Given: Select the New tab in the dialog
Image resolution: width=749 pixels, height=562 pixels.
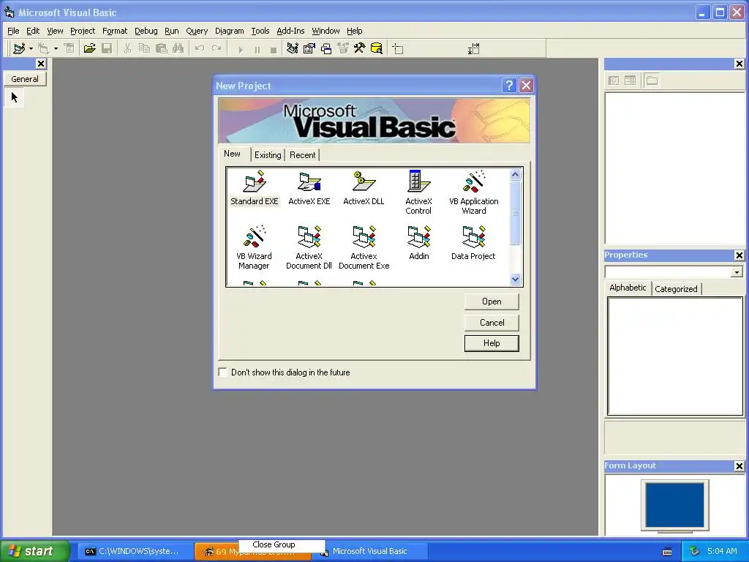Looking at the screenshot, I should 232,154.
